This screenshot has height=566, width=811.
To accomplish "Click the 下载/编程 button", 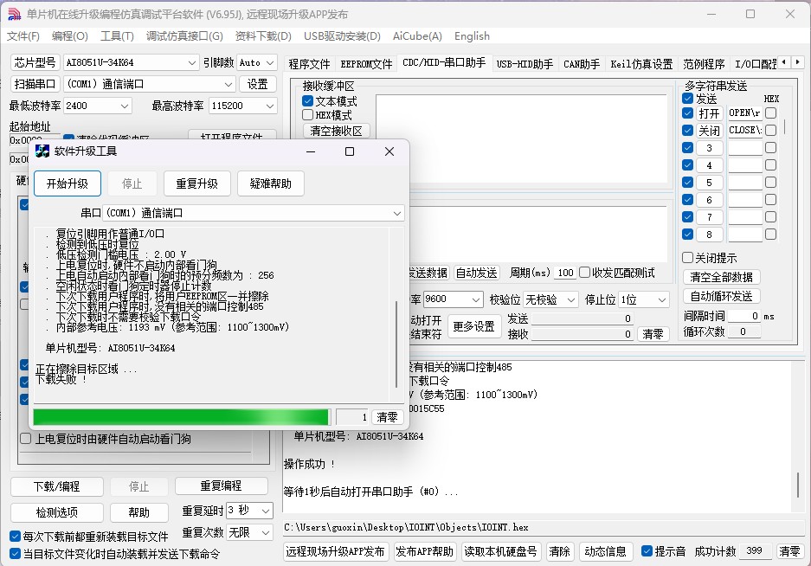I will click(56, 486).
